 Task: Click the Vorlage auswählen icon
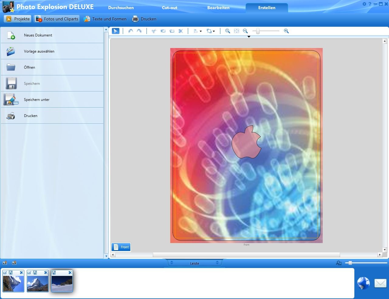pos(11,51)
